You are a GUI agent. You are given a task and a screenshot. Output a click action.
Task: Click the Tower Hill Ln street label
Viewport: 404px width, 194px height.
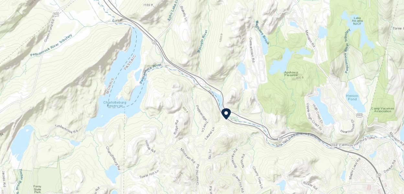tap(149, 176)
